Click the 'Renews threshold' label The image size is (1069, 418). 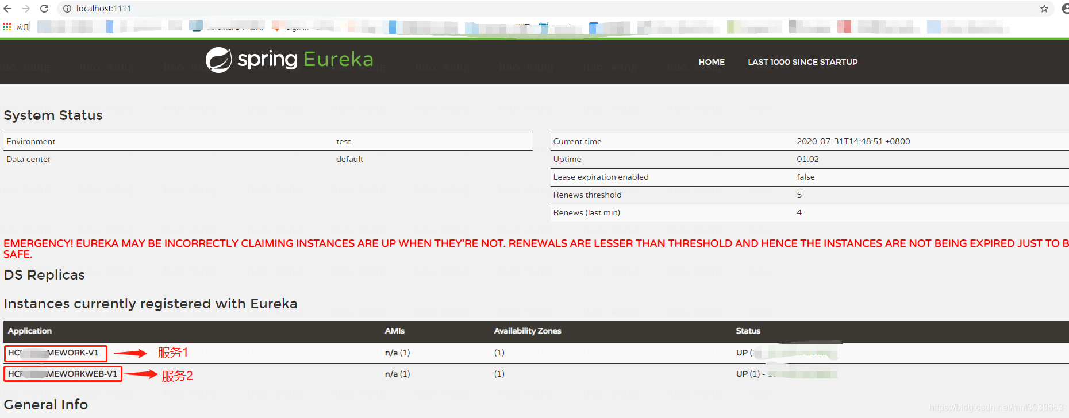pyautogui.click(x=587, y=195)
